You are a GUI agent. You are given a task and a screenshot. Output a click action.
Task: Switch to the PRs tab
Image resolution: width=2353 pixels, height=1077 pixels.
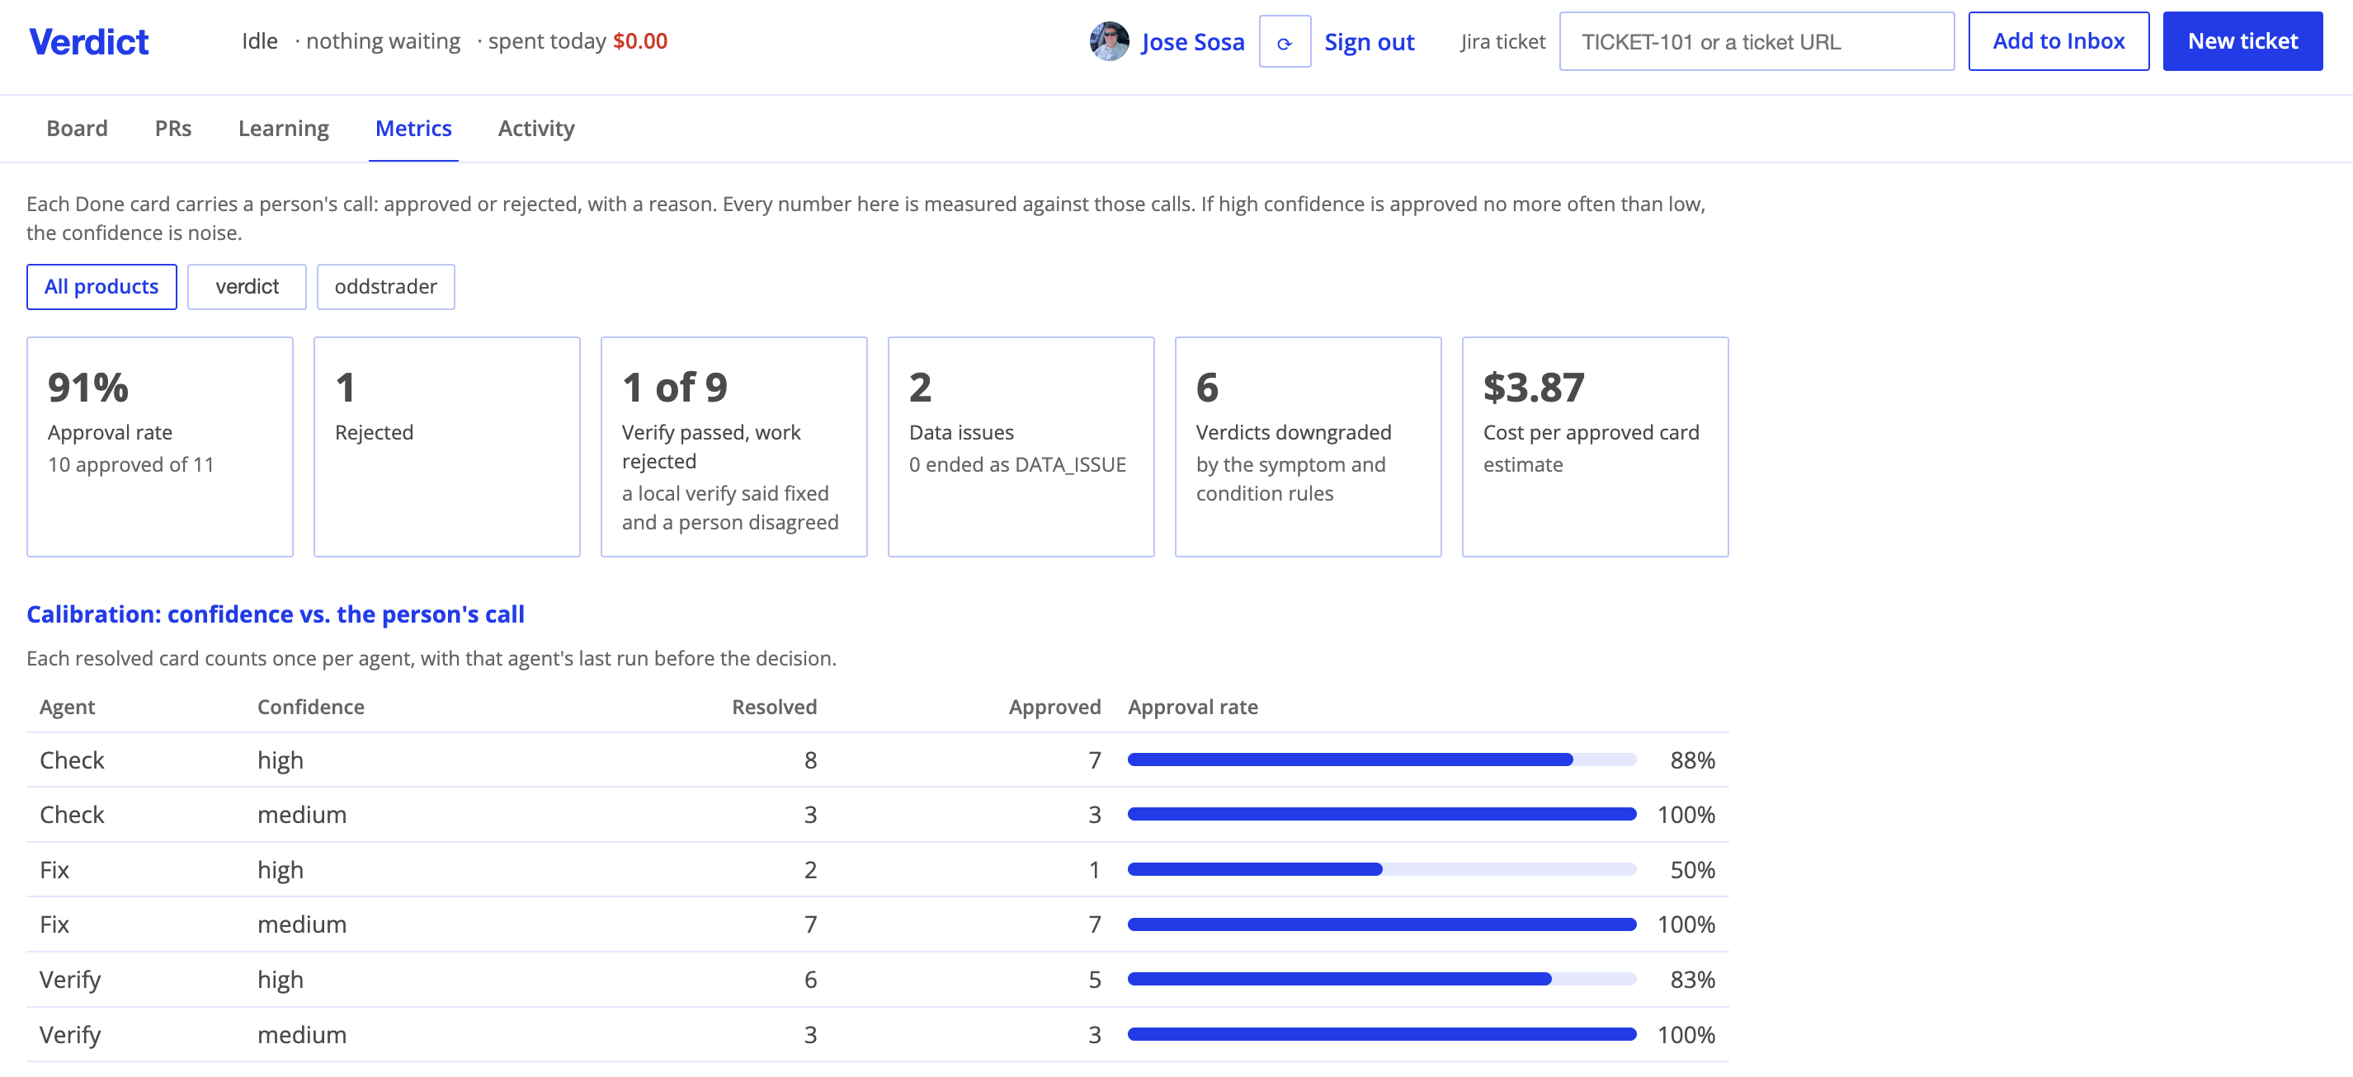[172, 129]
